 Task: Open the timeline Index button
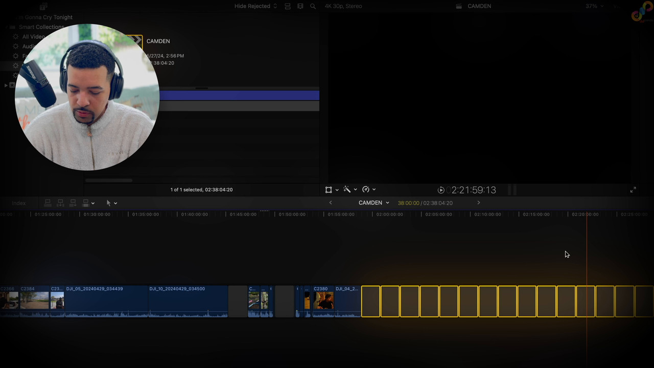19,203
